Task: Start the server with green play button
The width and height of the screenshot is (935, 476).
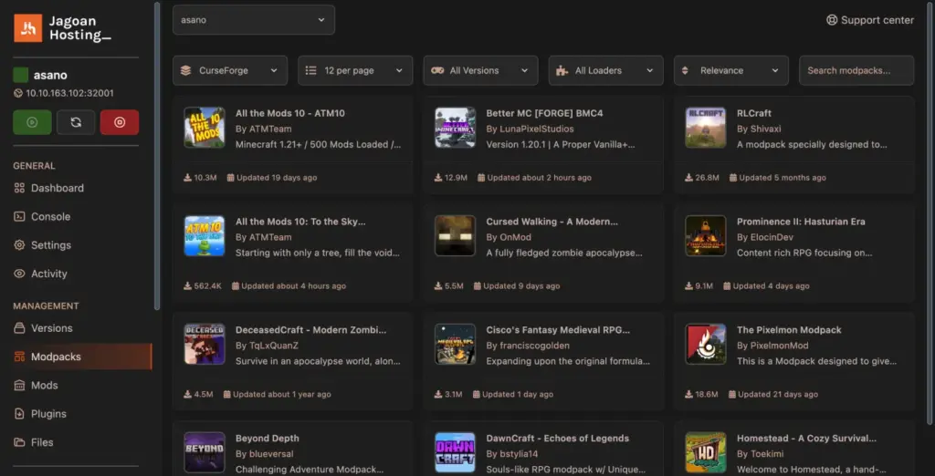Action: coord(32,122)
